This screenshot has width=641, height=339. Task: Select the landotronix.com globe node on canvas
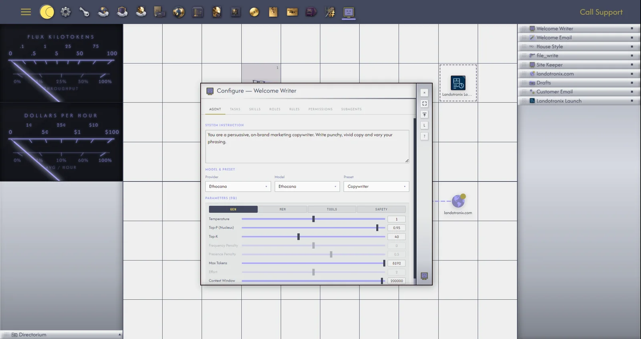[x=458, y=201]
